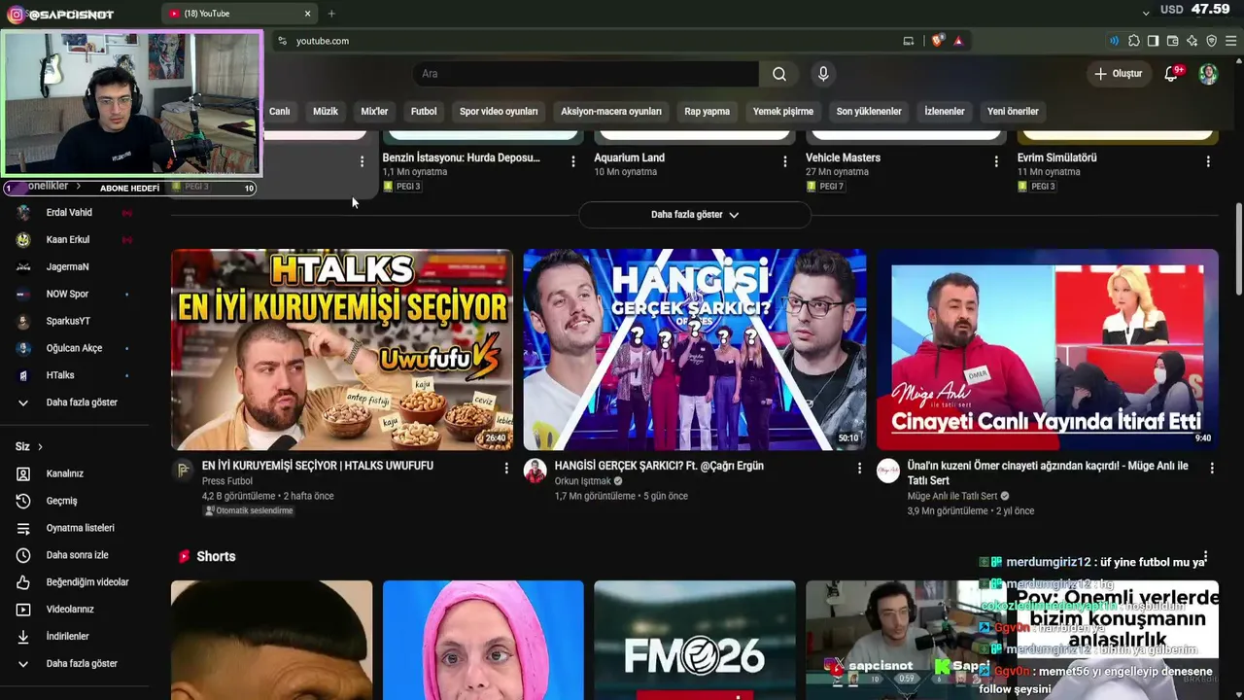Screen dimensions: 1244x700
Task: Open the browser extensions puzzle icon
Action: 1134,41
